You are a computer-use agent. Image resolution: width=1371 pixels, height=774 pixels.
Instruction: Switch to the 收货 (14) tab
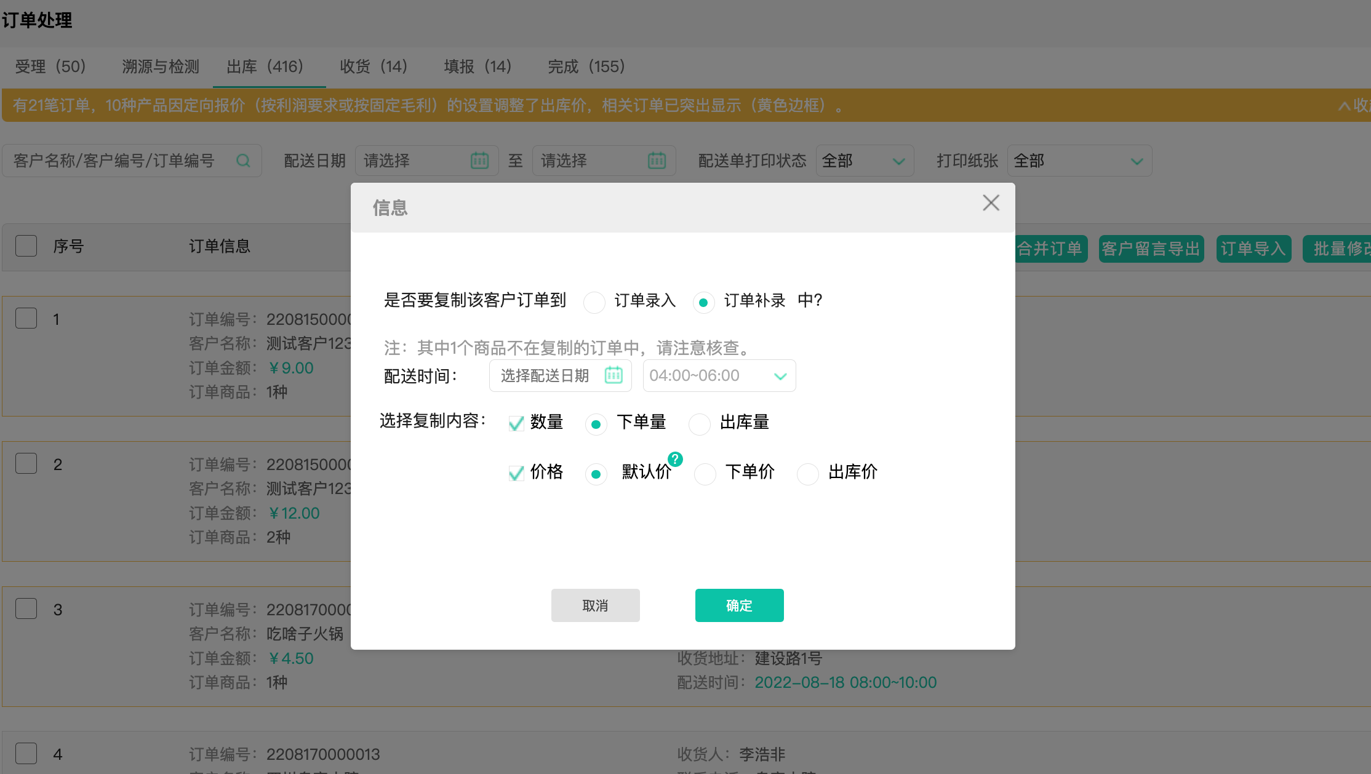click(374, 66)
